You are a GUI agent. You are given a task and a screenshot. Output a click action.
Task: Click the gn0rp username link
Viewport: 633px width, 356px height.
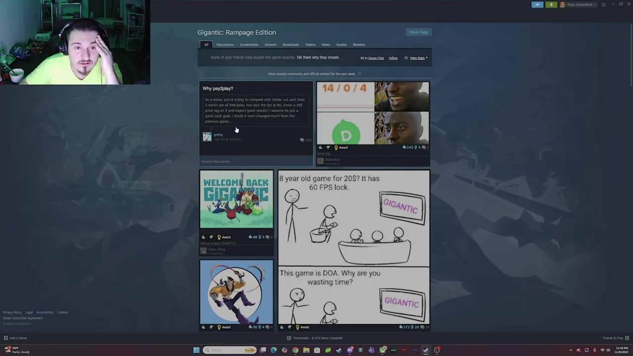point(218,134)
